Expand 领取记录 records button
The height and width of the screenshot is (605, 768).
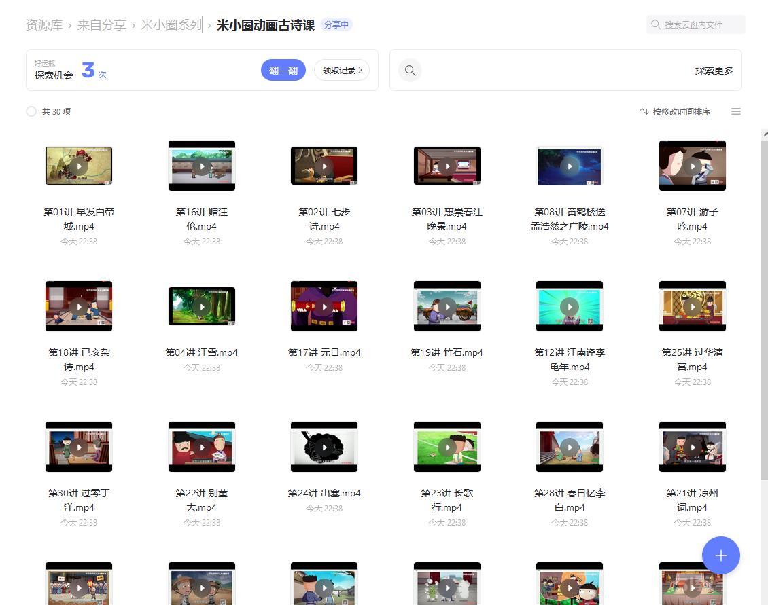pyautogui.click(x=341, y=70)
